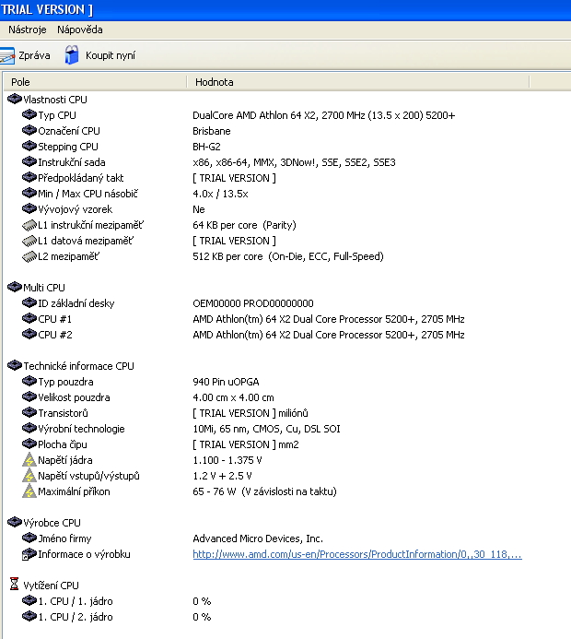Click the voltage warning icon beside Napětí jádra

click(29, 460)
